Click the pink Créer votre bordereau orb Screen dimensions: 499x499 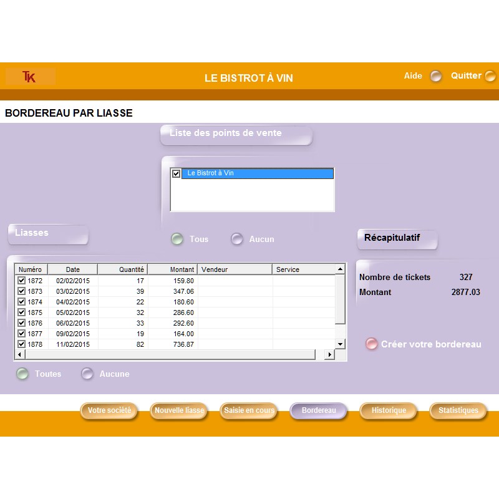pos(371,344)
